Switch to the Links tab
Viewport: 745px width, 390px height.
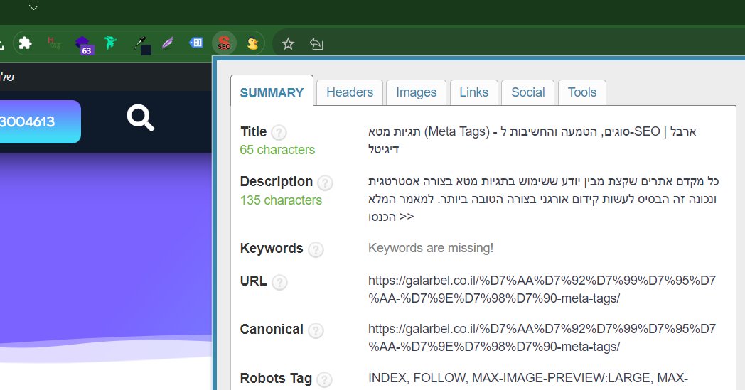pyautogui.click(x=473, y=92)
